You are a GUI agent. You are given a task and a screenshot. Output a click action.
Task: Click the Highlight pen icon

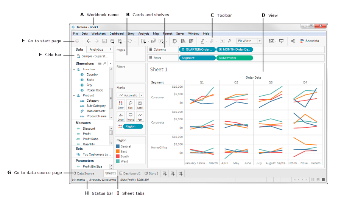(x=202, y=41)
